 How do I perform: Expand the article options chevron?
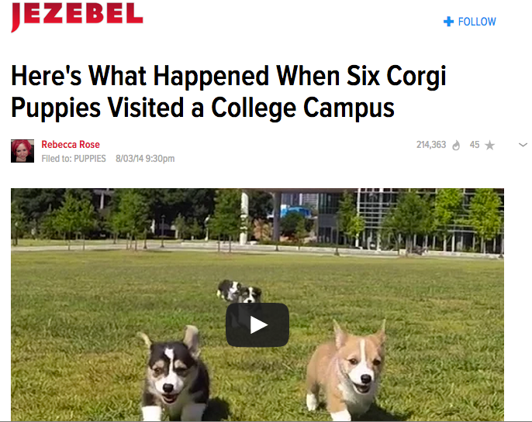point(523,145)
